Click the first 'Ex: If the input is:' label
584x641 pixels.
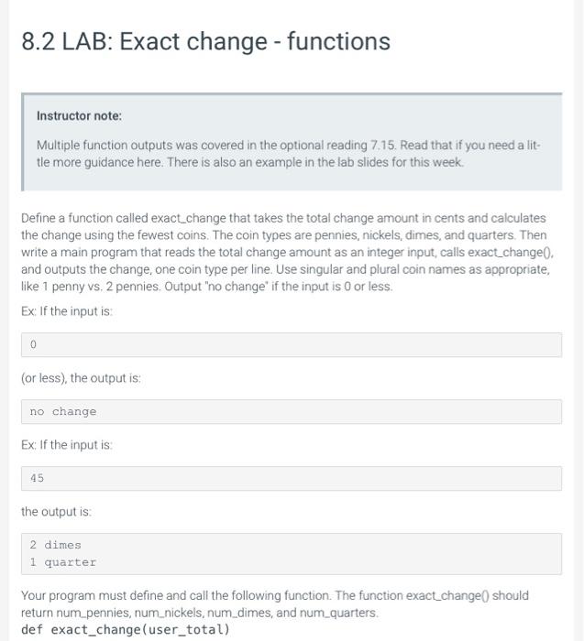(67, 311)
